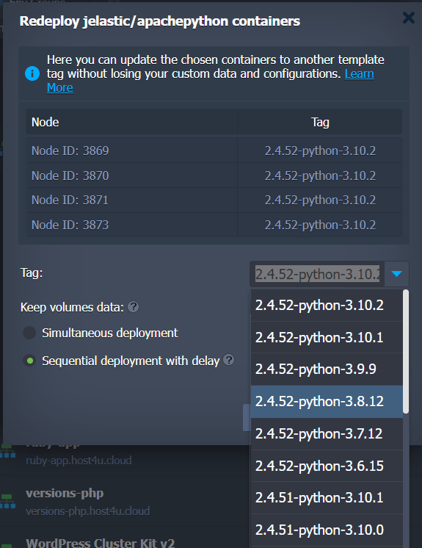
Task: Click the Node ID: 3869 row
Action: coord(214,151)
